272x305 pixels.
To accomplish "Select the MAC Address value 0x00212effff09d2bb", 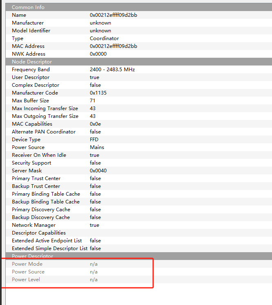I will [113, 46].
